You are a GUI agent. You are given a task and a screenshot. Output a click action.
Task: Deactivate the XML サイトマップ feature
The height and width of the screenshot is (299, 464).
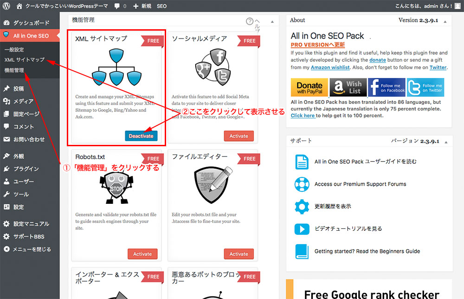[141, 136]
